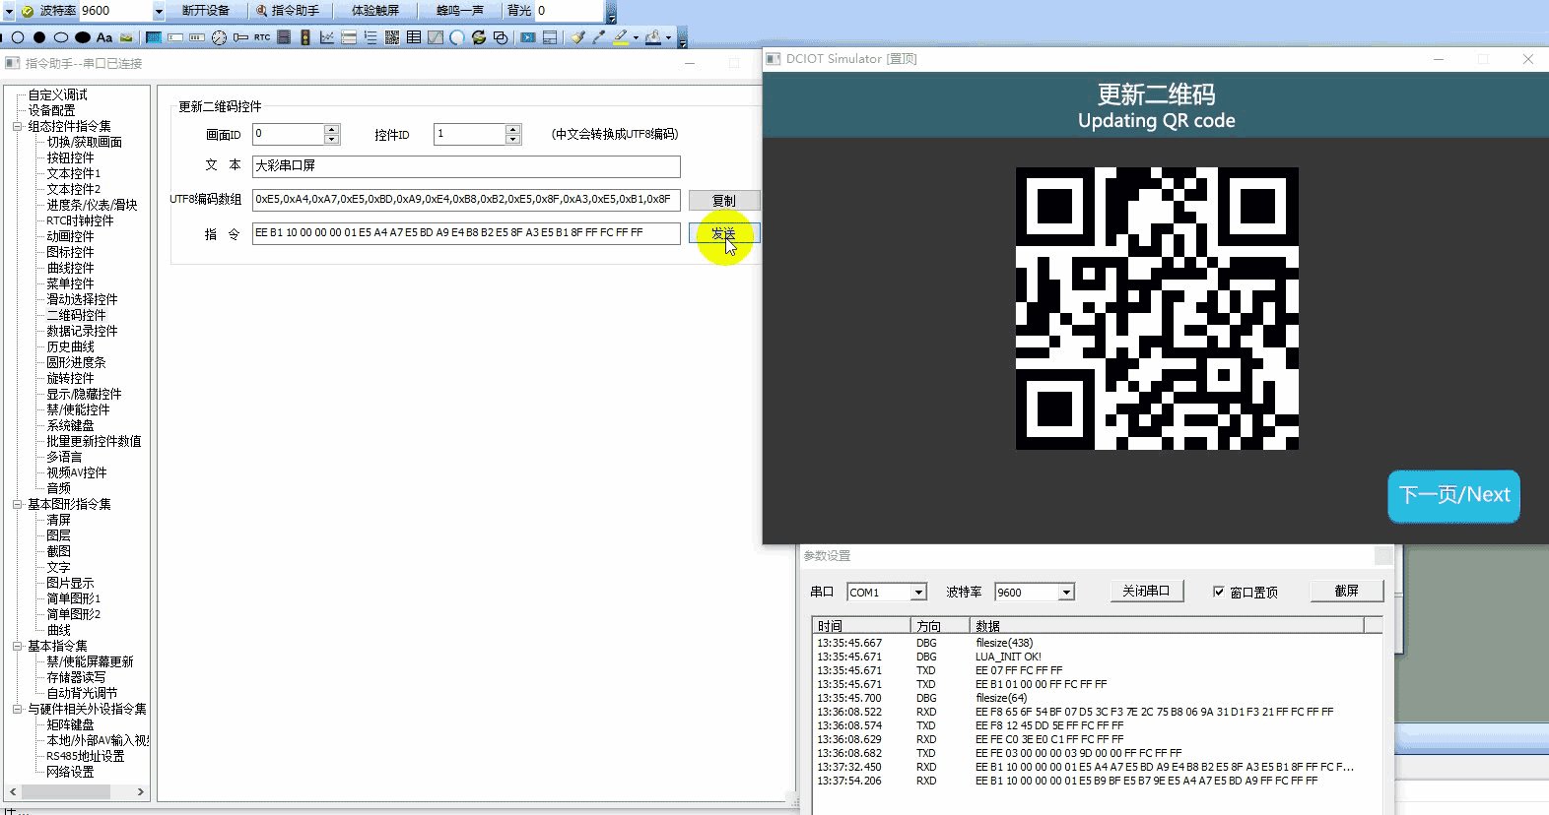The width and height of the screenshot is (1549, 815).
Task: Toggle the 窗口置顶 checkbox
Action: tap(1219, 592)
